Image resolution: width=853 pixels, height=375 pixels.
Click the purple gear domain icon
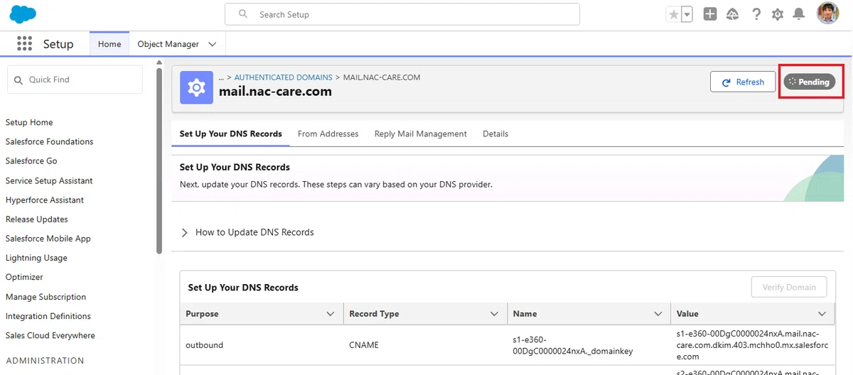[196, 87]
